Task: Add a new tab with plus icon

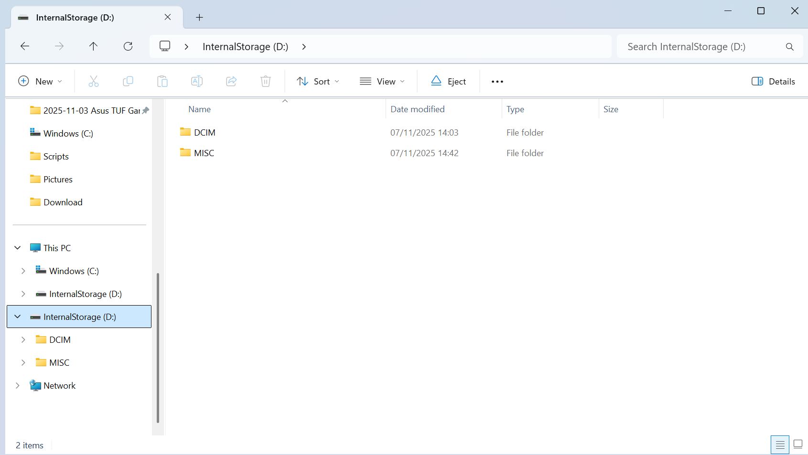Action: click(x=199, y=18)
